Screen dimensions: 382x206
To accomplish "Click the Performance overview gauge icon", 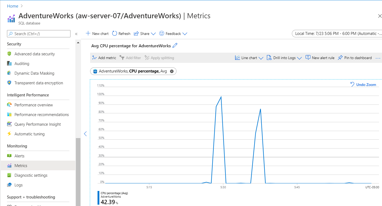I will pos(9,105).
